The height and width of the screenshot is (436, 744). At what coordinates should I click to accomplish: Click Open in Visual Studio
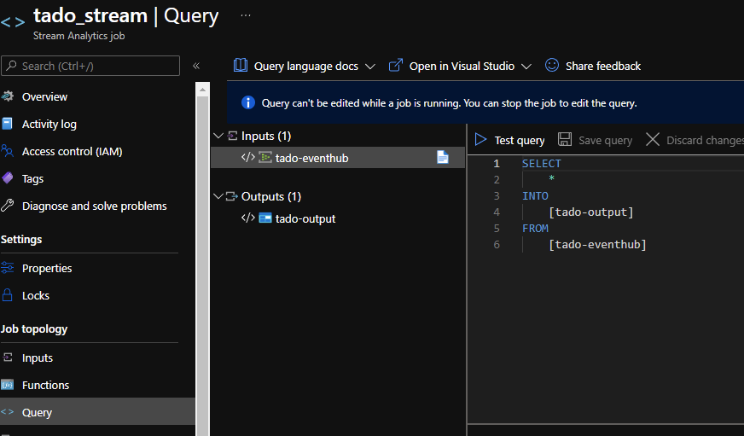point(462,67)
